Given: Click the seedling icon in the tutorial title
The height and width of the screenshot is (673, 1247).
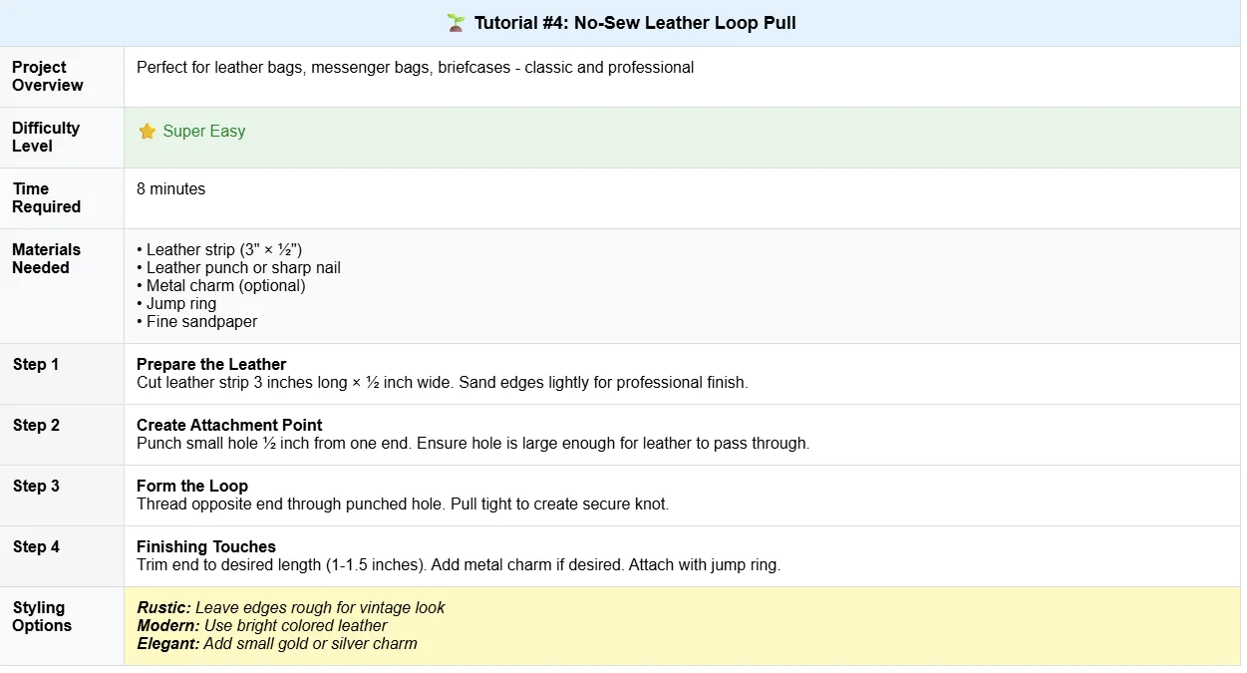Looking at the screenshot, I should [x=457, y=23].
